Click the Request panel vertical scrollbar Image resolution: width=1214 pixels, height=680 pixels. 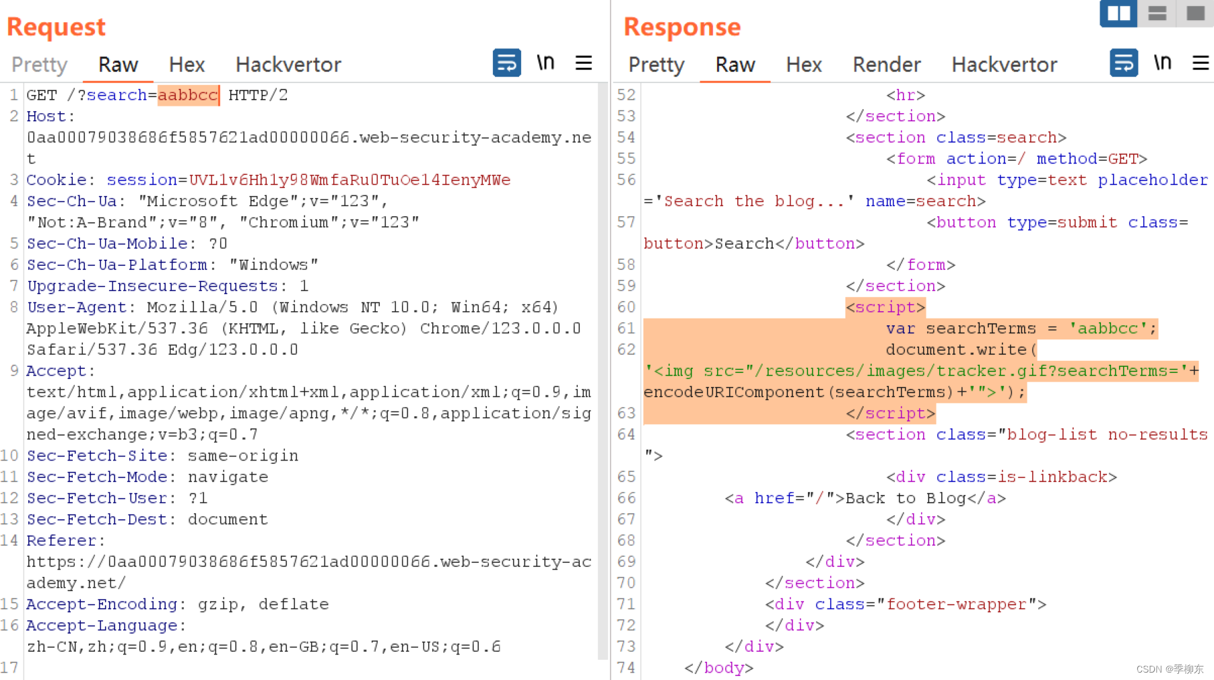click(603, 370)
